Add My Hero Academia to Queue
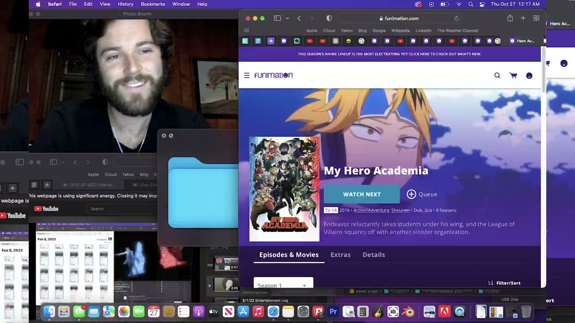 [x=422, y=194]
